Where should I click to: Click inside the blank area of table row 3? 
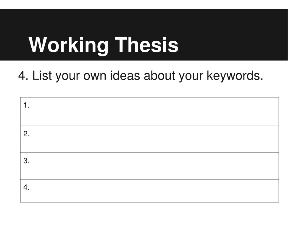[149, 166]
